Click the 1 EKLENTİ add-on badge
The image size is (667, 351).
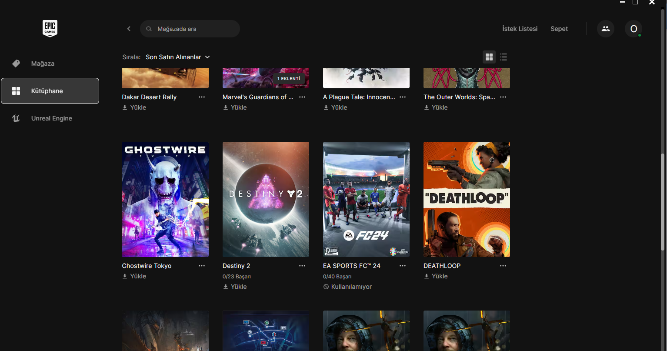(289, 79)
